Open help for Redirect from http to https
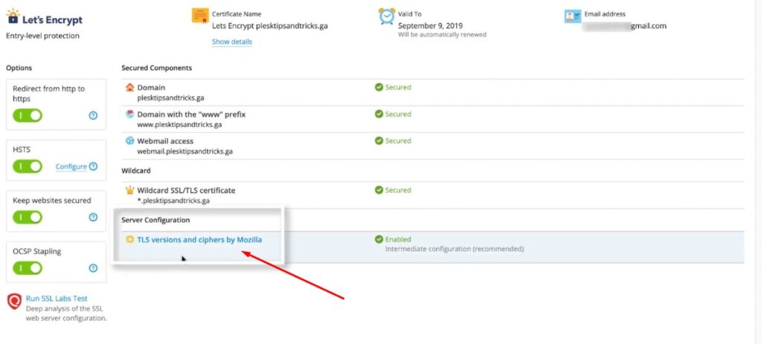Viewport: 762px width, 344px height. point(93,115)
